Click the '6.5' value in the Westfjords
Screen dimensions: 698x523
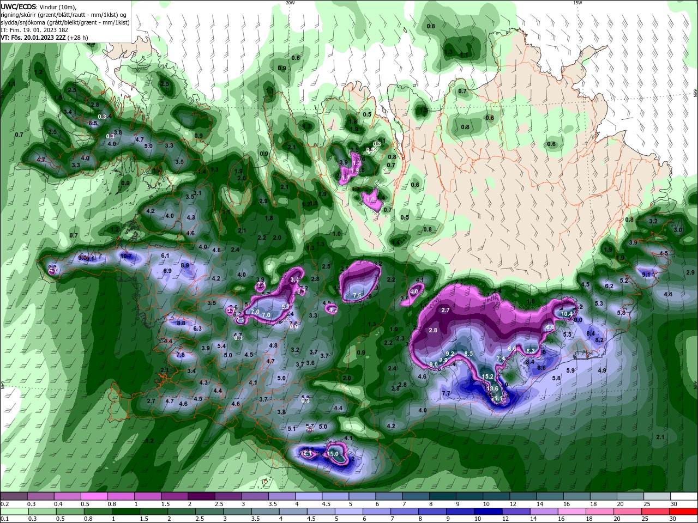point(93,123)
